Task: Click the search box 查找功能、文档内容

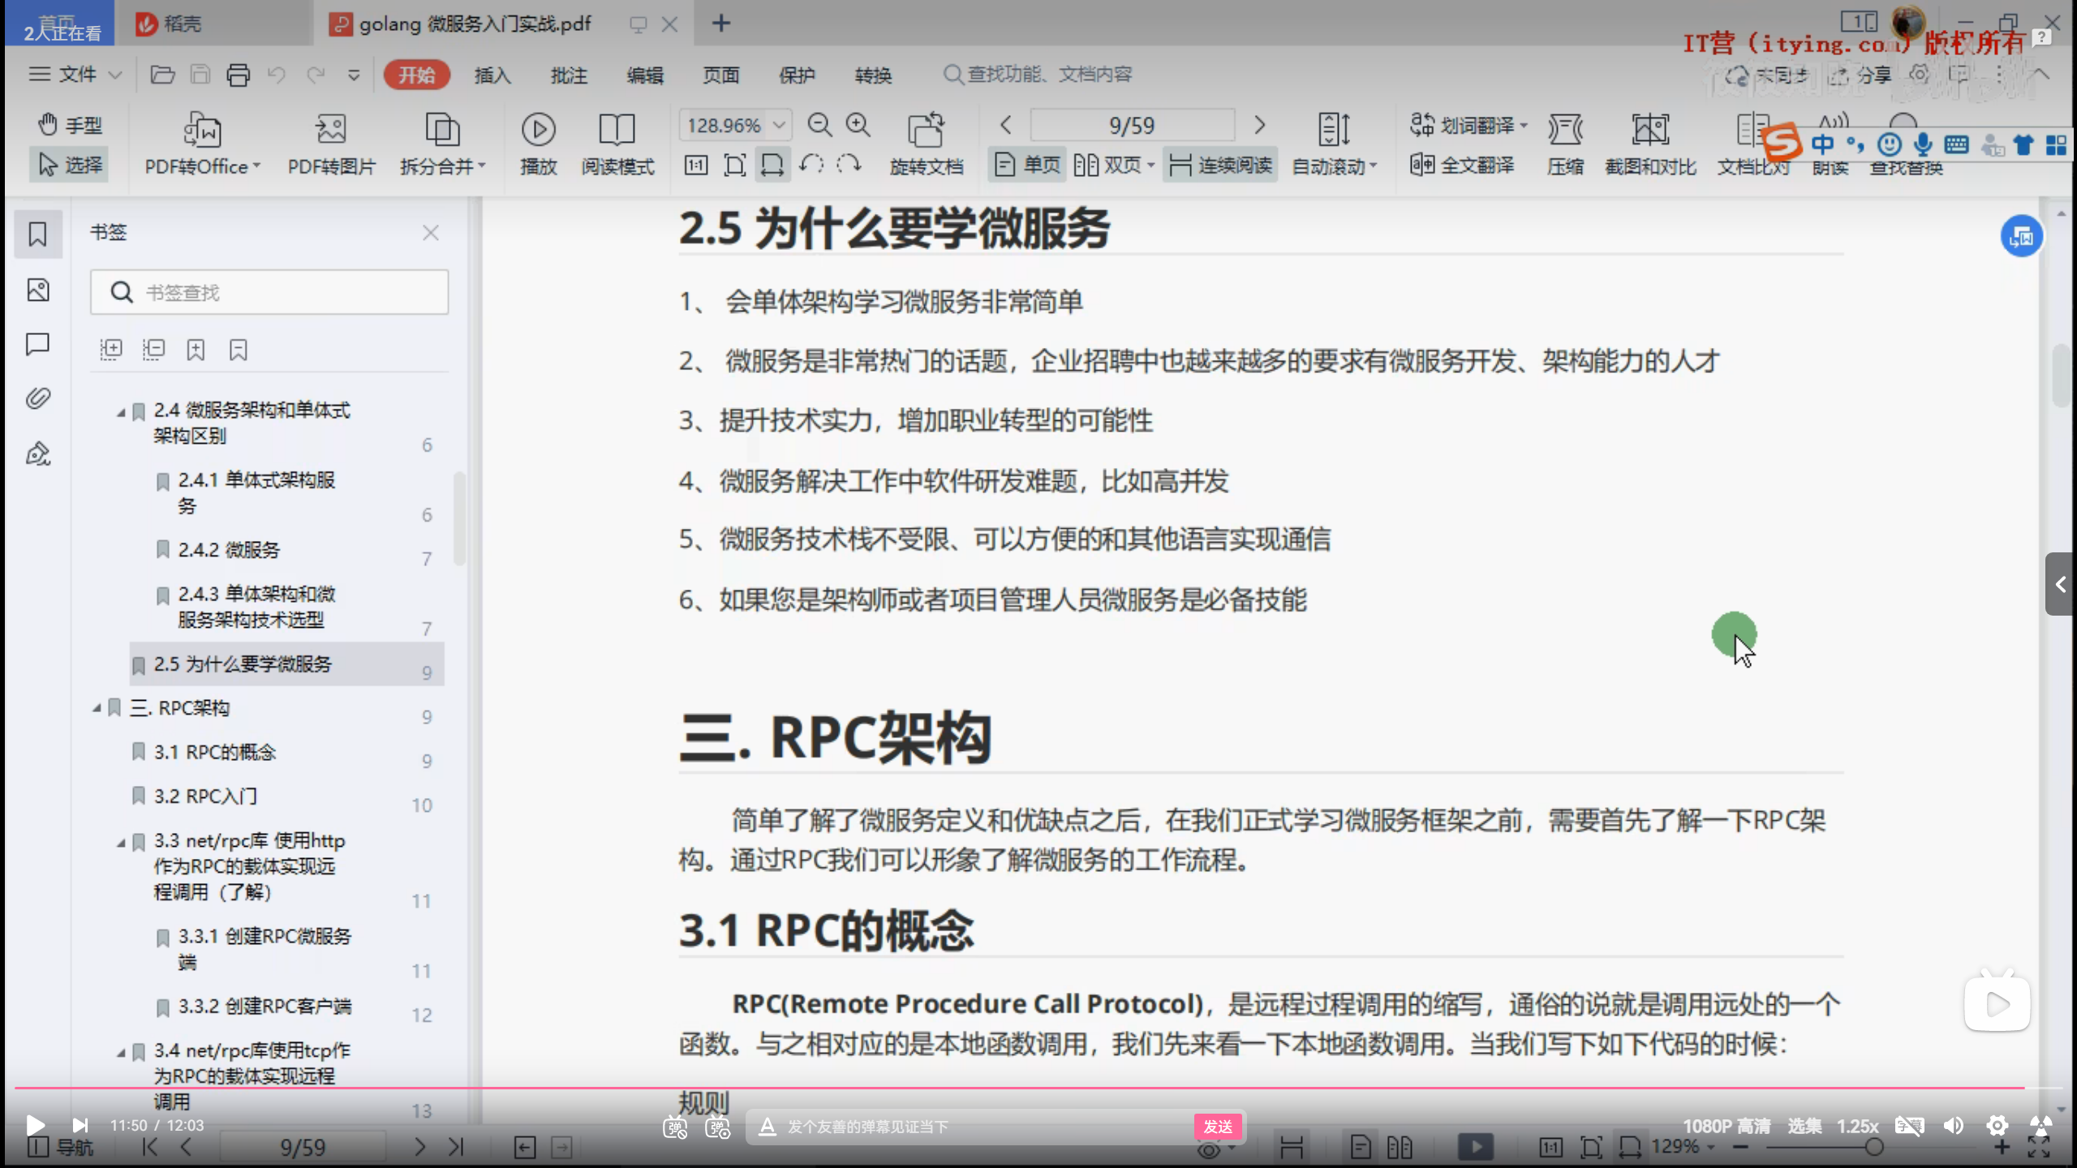Action: click(x=1038, y=75)
